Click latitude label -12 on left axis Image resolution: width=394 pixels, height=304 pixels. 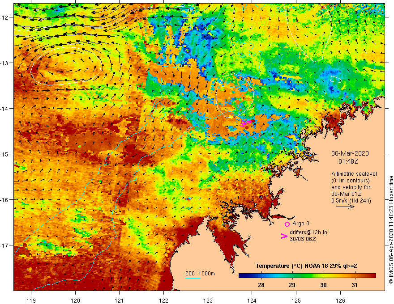coord(4,17)
